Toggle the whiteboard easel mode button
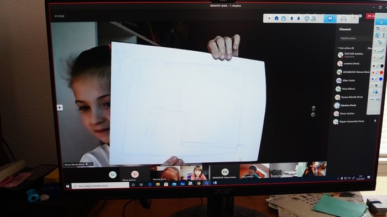The width and height of the screenshot is (387, 217). tap(343, 19)
